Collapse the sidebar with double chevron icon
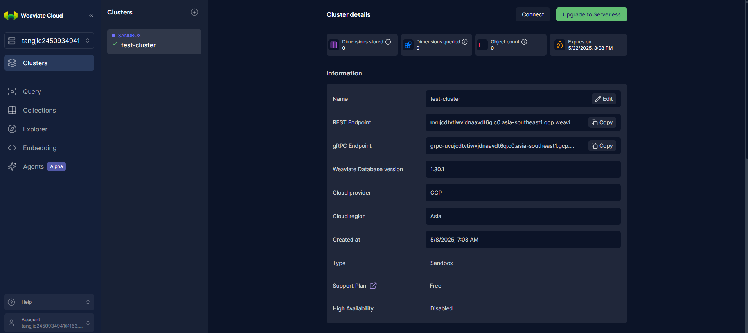 91,15
